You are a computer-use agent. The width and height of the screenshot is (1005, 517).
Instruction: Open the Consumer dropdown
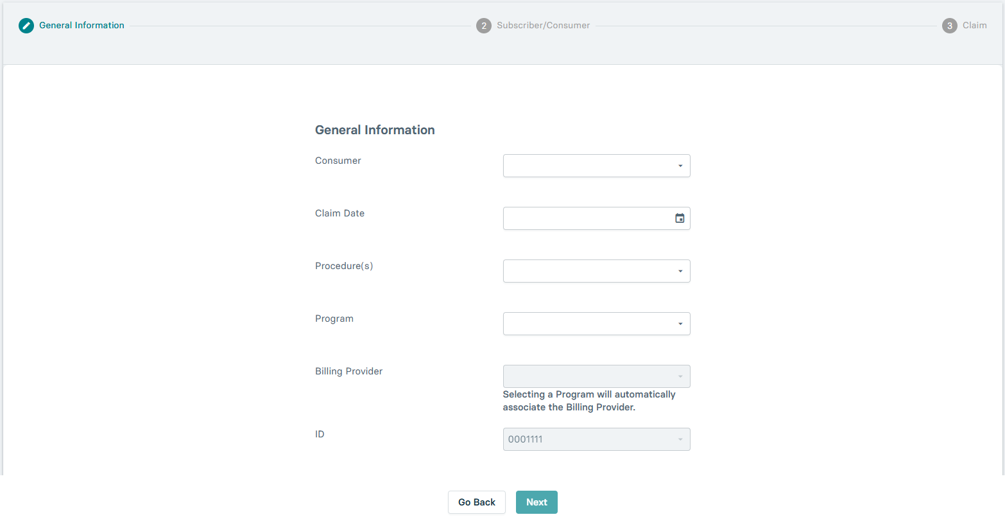(x=596, y=166)
